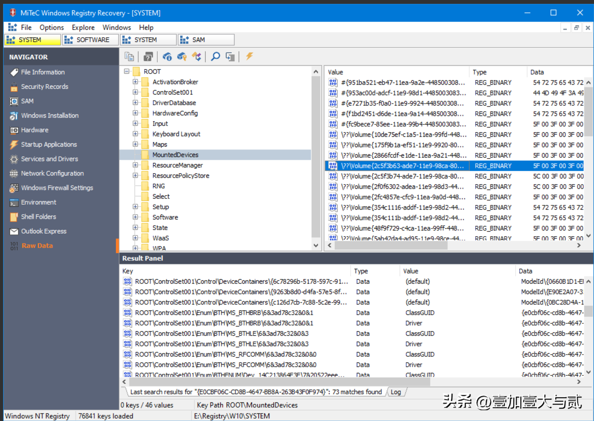This screenshot has height=421, width=594.
Task: Click the lightning bolt toolbar icon
Action: (x=249, y=57)
